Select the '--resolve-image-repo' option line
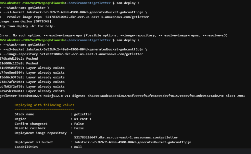Viewport: 251px width, 154px height. tap(74, 17)
